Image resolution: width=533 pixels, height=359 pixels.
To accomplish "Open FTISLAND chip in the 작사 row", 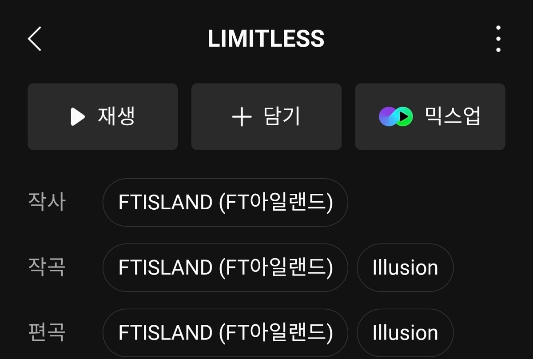I will [225, 203].
